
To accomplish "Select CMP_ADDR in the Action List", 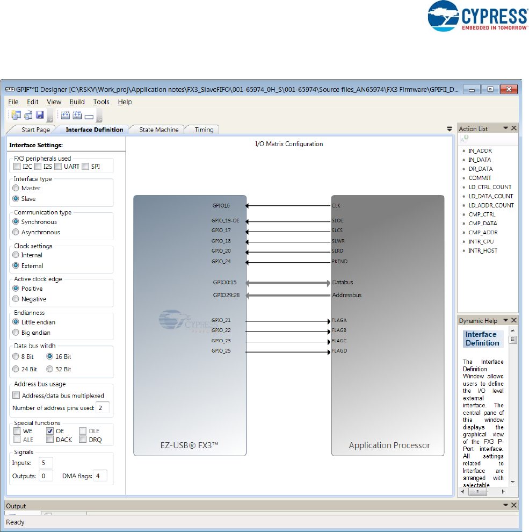I will tap(483, 232).
